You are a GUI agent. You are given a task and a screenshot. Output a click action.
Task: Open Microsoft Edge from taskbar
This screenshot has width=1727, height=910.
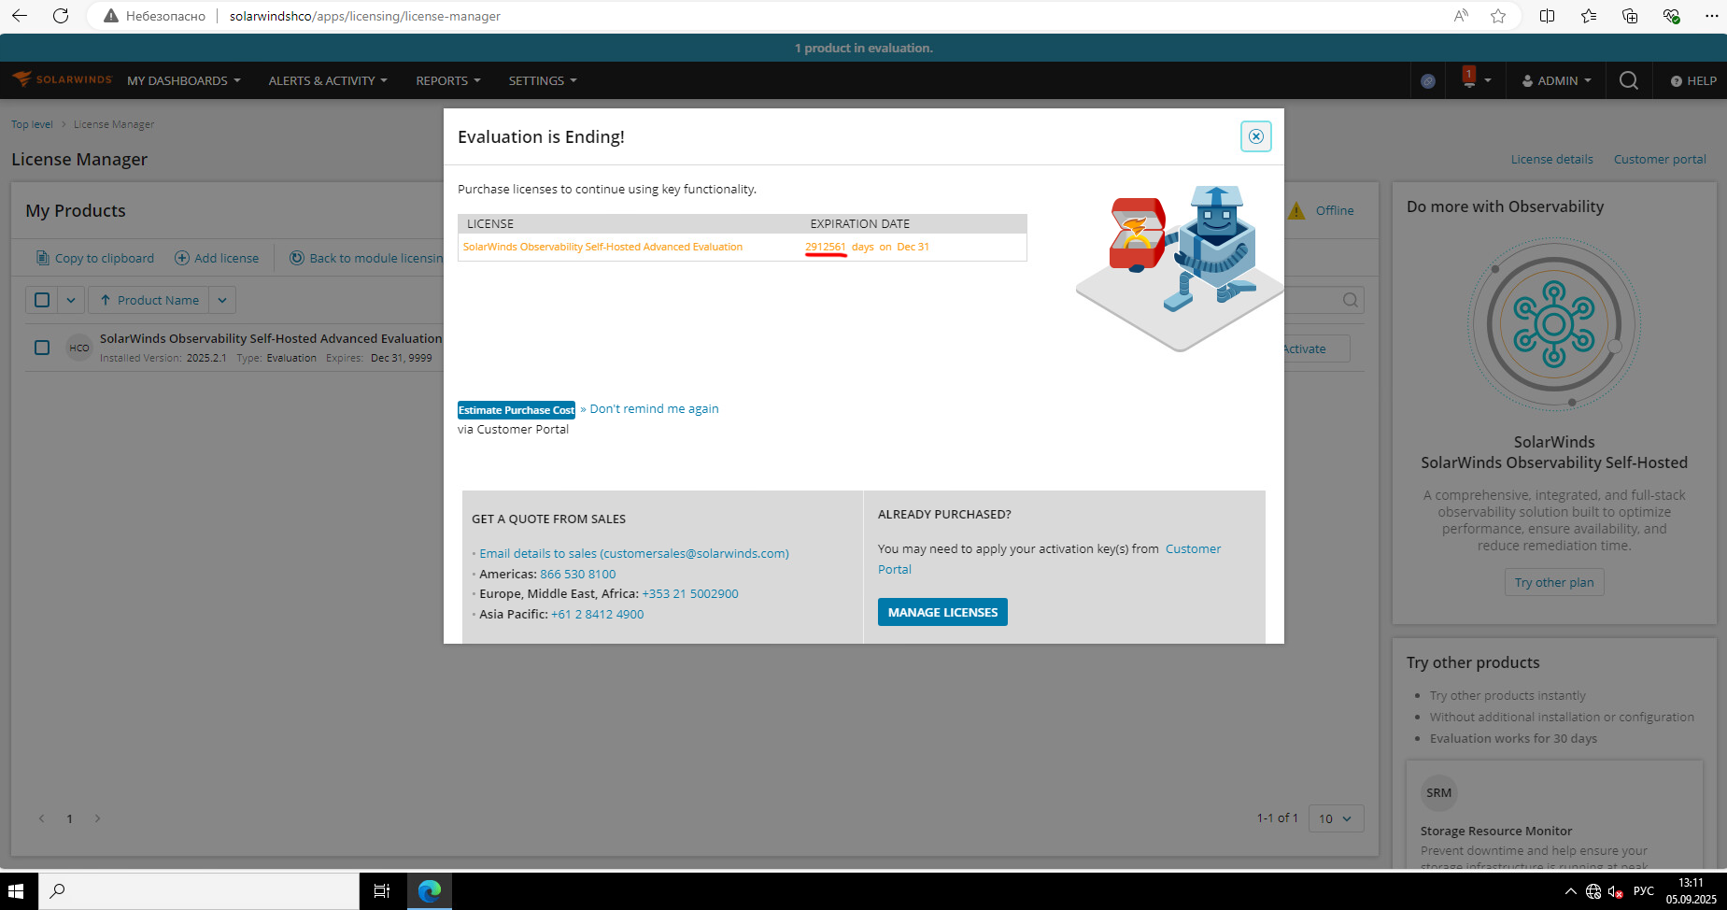[x=430, y=891]
